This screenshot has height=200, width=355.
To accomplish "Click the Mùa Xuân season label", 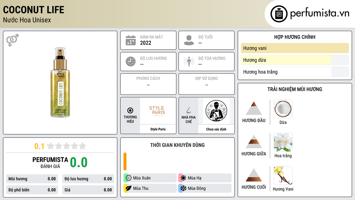I will (x=142, y=178).
